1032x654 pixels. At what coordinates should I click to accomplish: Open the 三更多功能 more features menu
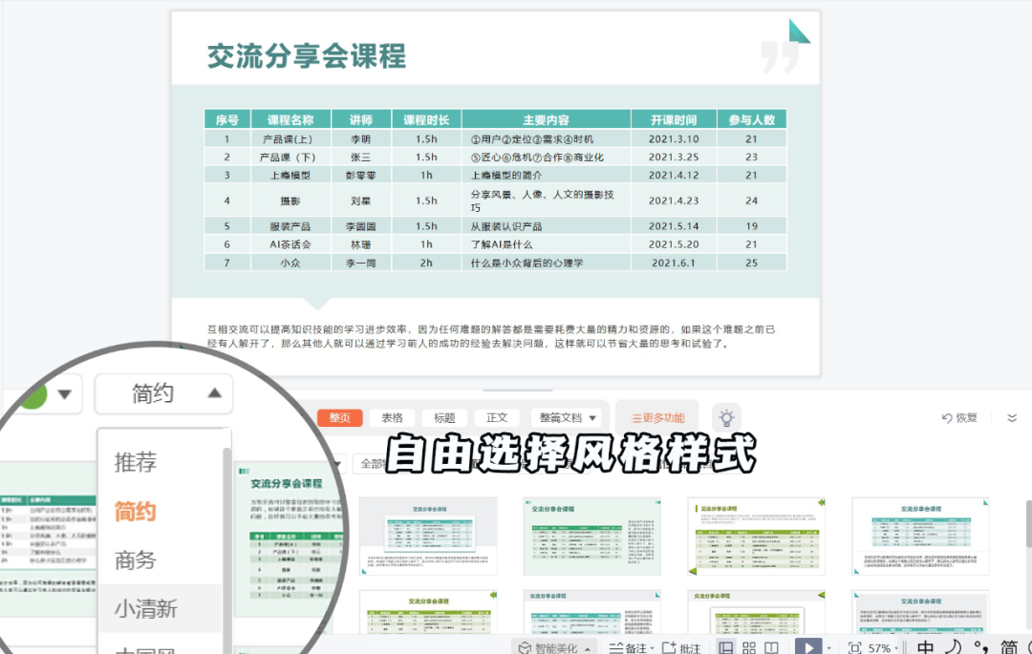(656, 417)
